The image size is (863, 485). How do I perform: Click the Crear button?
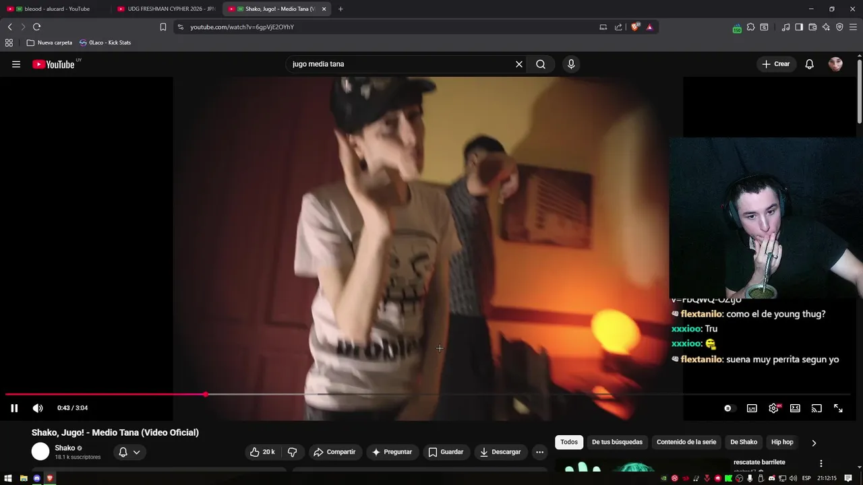pyautogui.click(x=776, y=64)
